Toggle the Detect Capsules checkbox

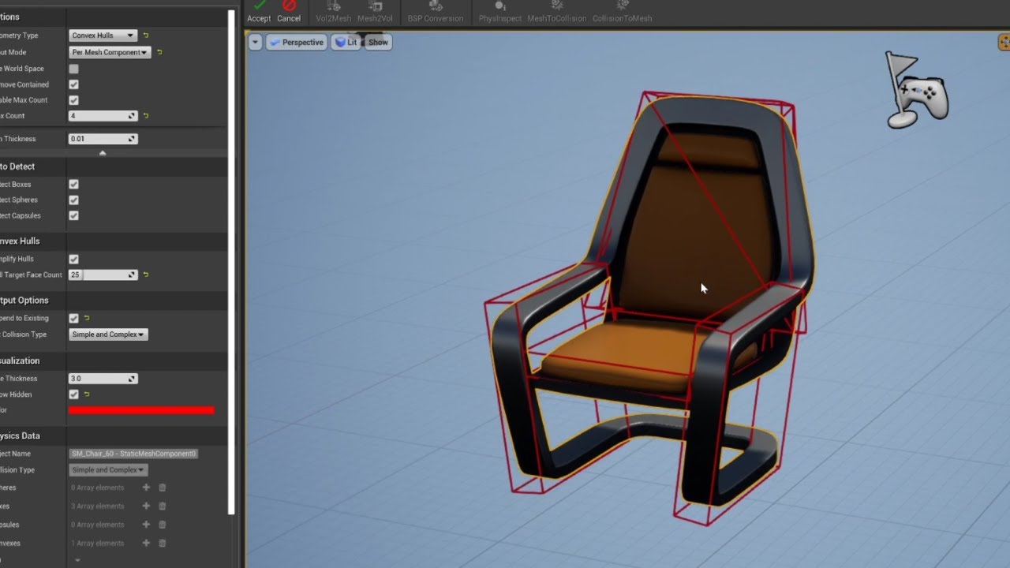point(73,215)
